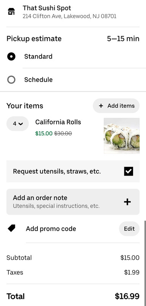
Task: Select the California Rolls item title
Action: click(x=58, y=122)
